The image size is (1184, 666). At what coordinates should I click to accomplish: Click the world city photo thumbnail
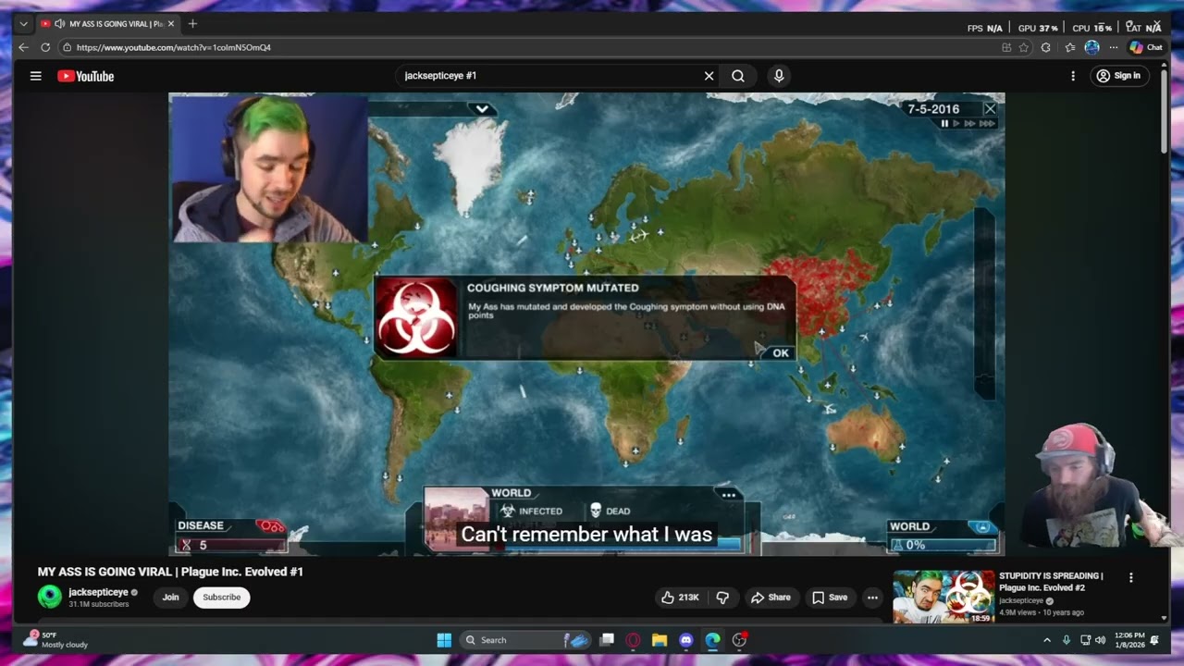click(x=456, y=520)
